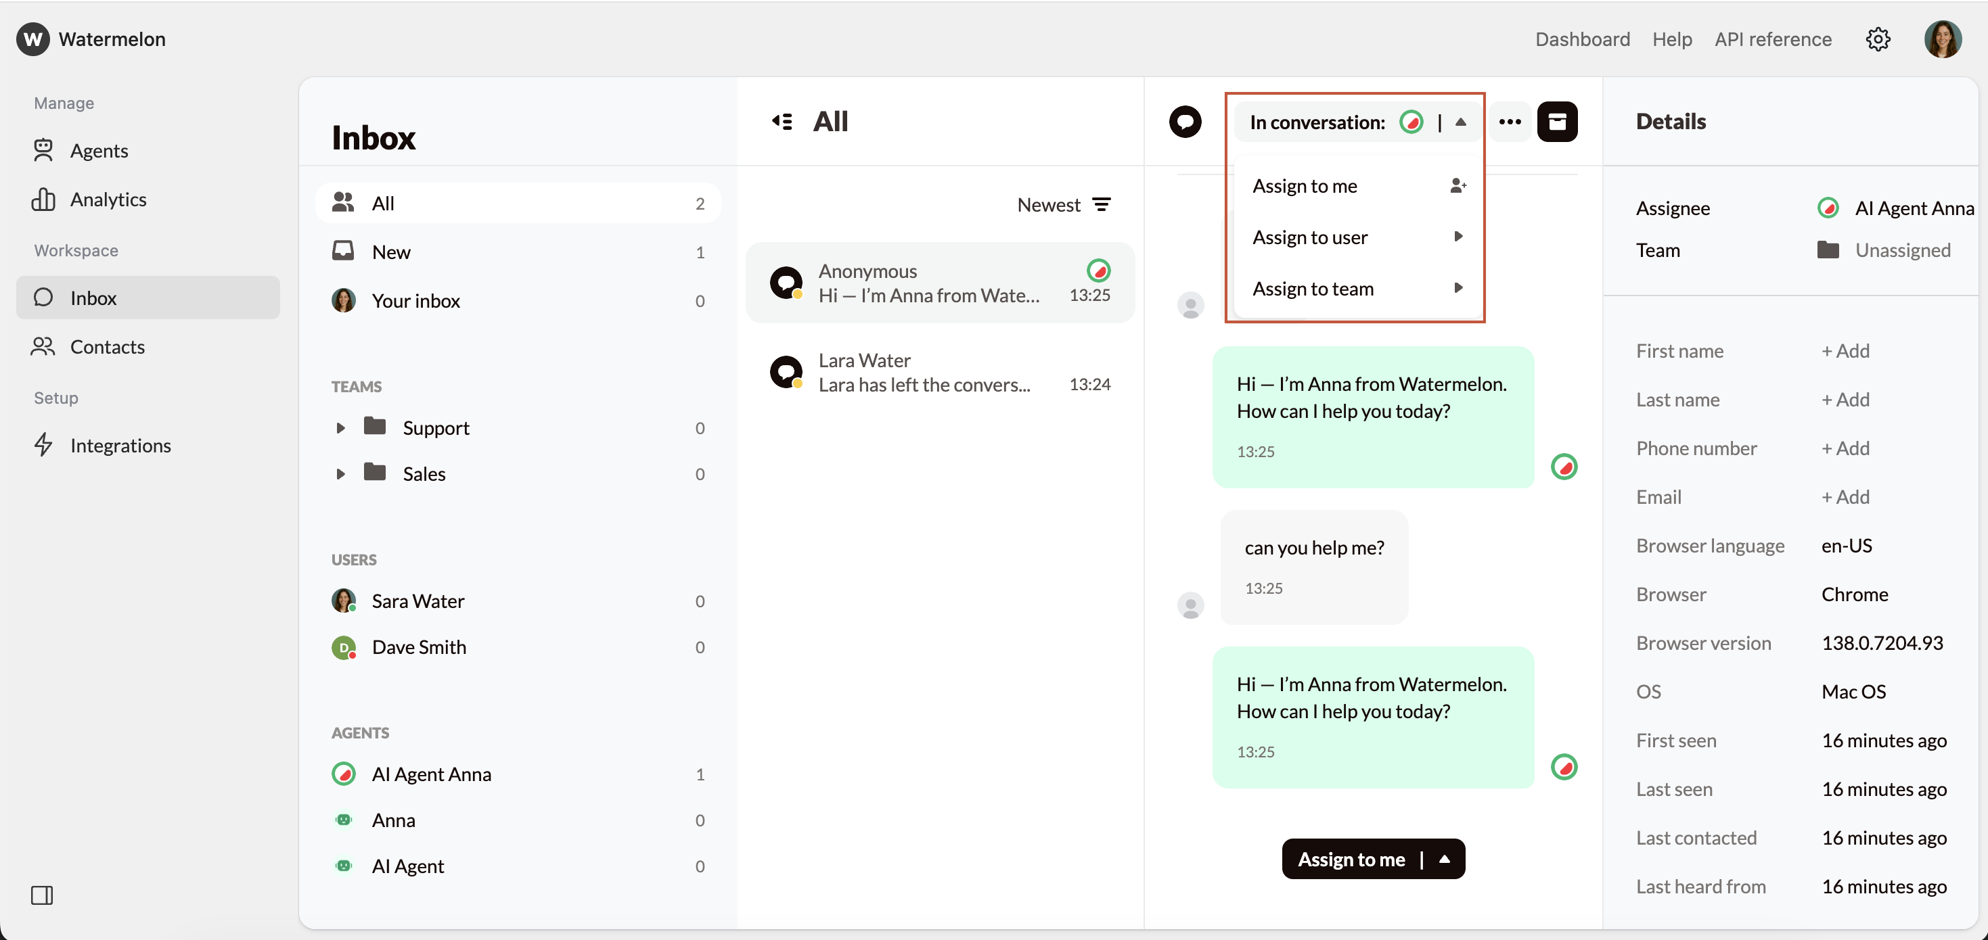Viewport: 1988px width, 940px height.
Task: Expand the Support team folder
Action: click(342, 427)
